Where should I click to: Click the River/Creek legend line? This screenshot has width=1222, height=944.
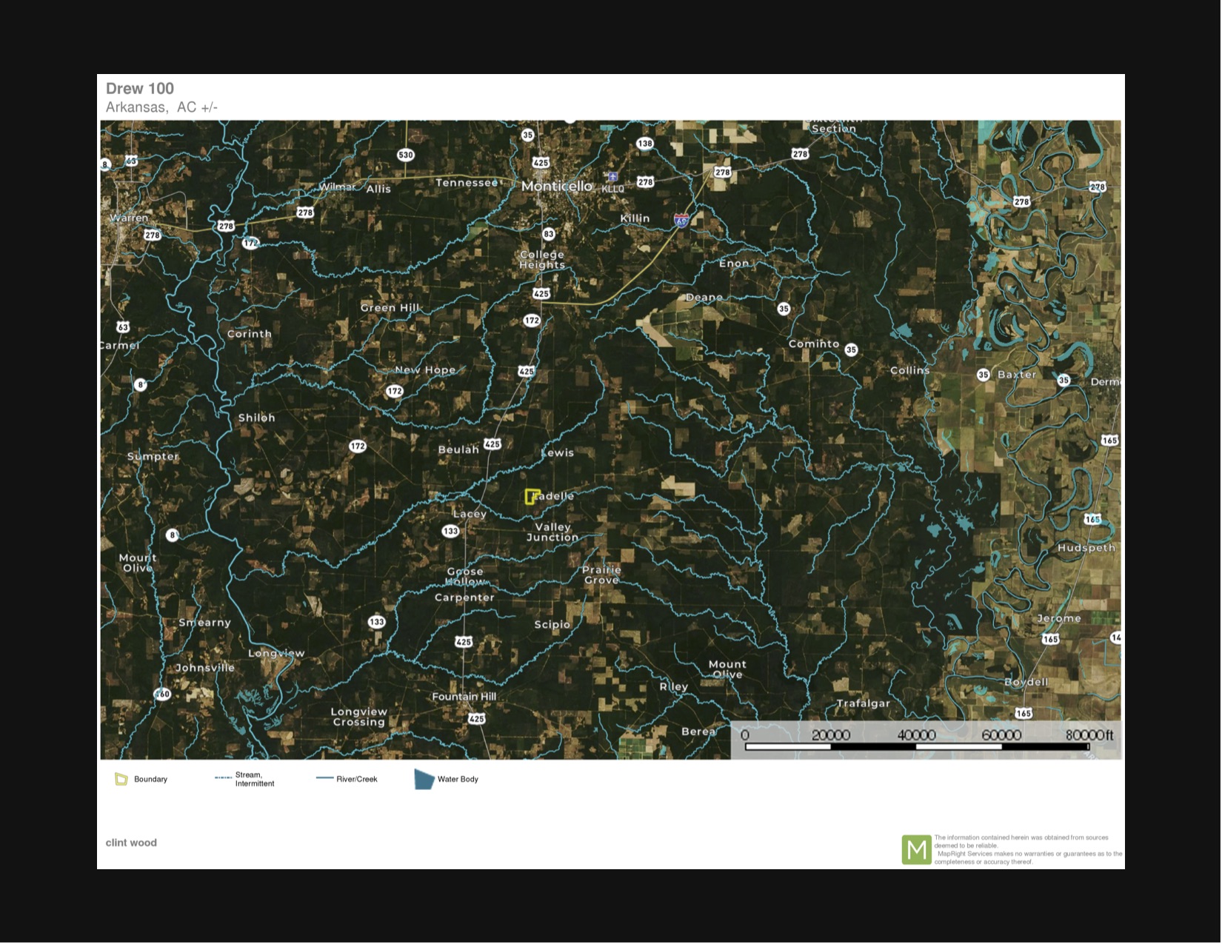click(325, 778)
